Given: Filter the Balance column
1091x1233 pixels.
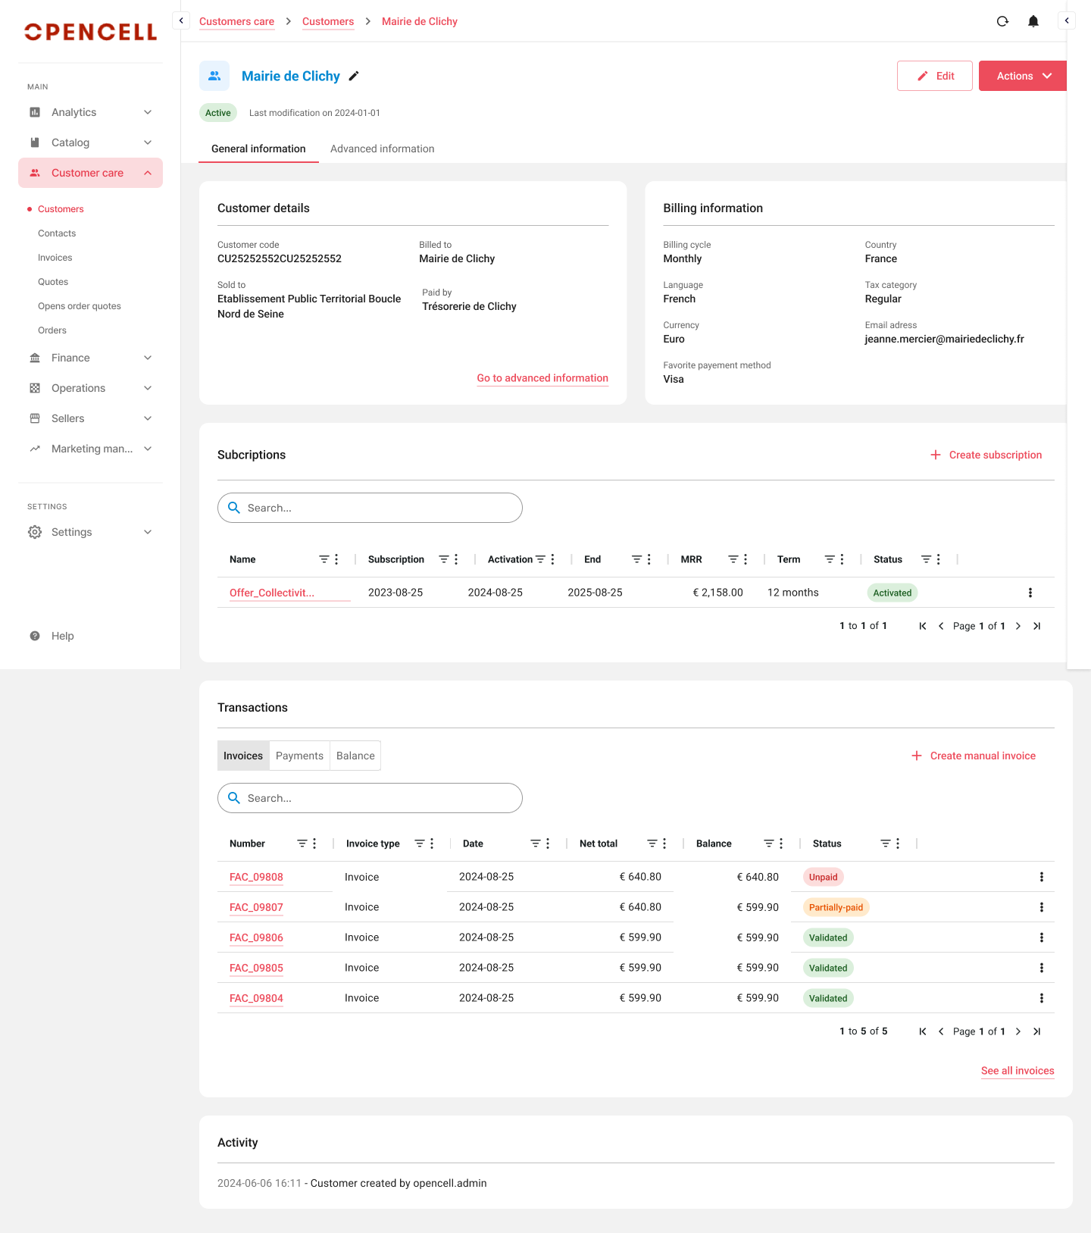Looking at the screenshot, I should [x=768, y=843].
